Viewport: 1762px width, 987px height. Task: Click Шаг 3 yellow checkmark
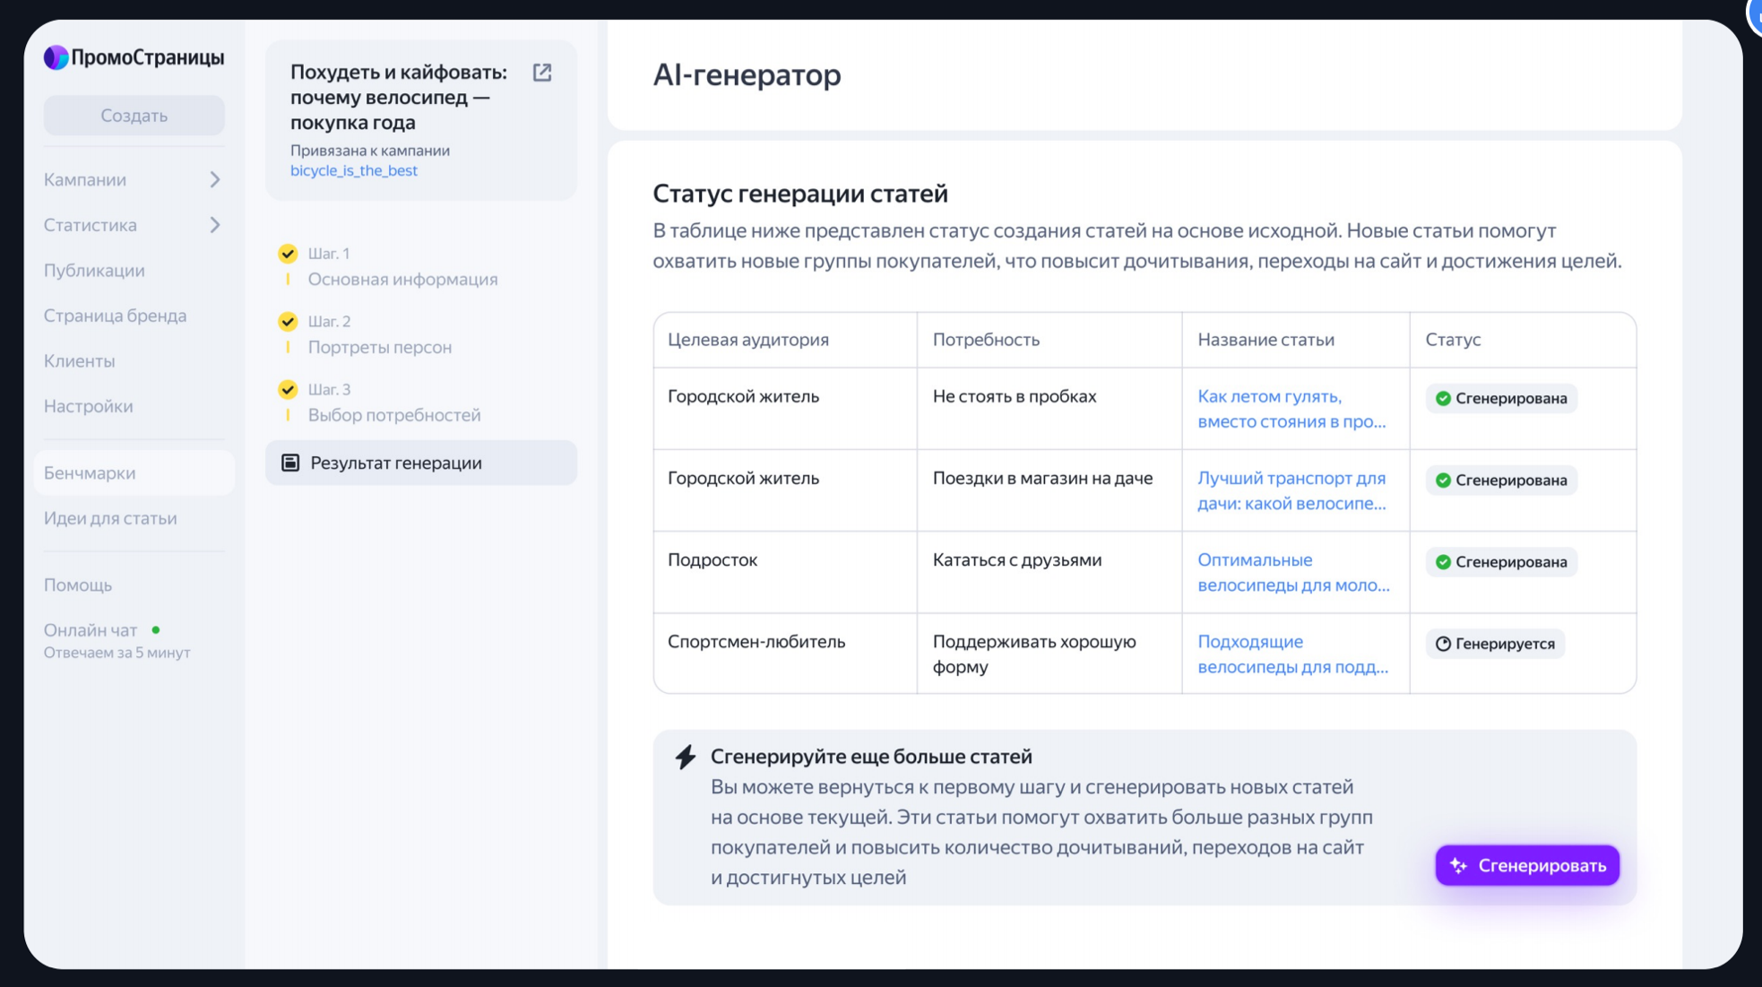[x=288, y=389]
